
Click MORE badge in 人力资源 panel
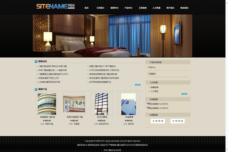pyautogui.click(x=184, y=94)
